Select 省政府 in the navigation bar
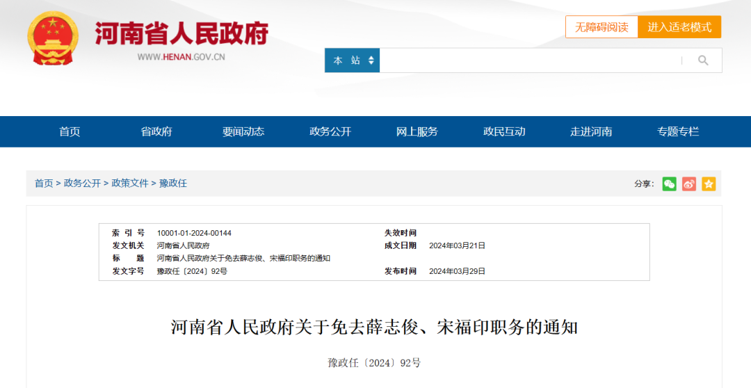 click(156, 131)
